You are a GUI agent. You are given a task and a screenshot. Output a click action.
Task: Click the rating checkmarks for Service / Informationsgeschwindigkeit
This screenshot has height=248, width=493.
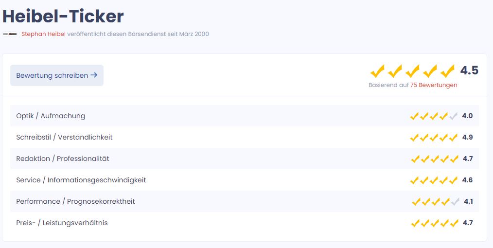tap(434, 180)
